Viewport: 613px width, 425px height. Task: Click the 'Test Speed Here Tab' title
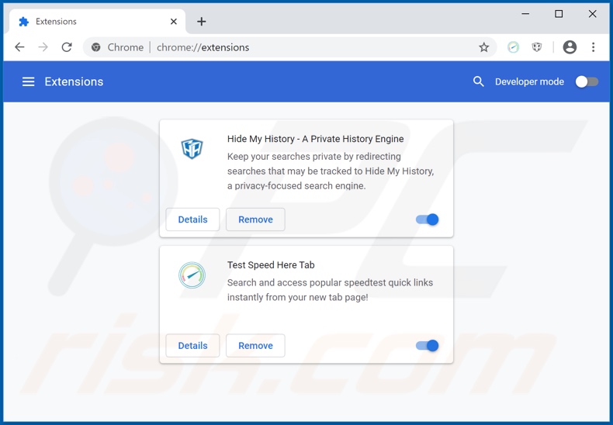click(271, 265)
